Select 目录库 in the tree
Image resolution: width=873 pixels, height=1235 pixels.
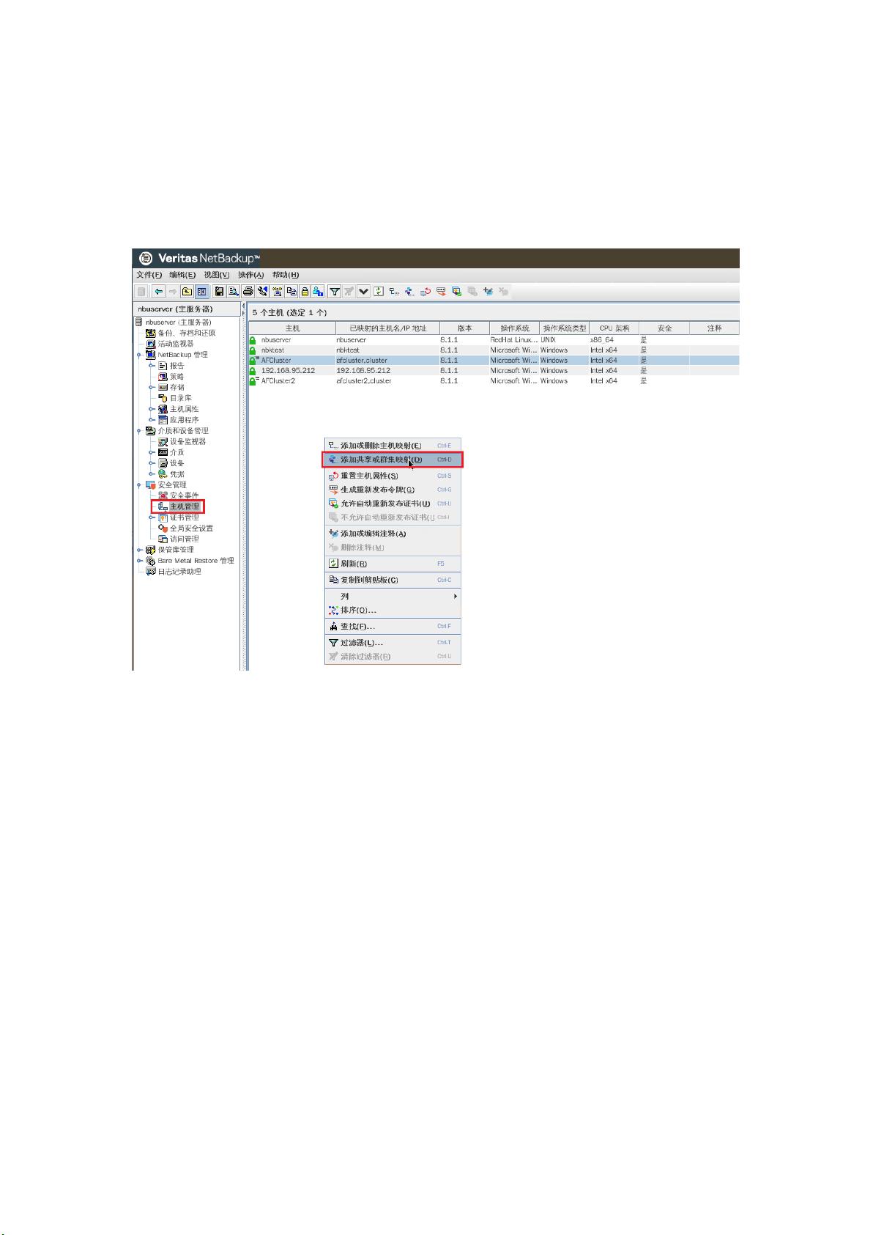(181, 398)
